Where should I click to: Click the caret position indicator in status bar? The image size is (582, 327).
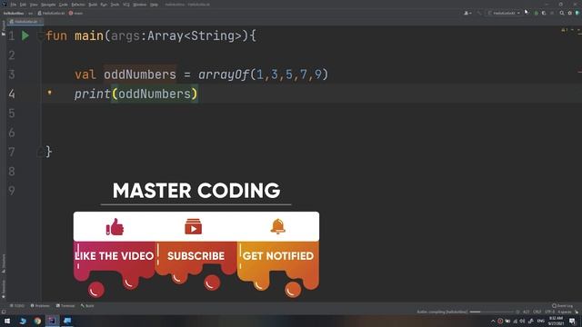click(527, 312)
